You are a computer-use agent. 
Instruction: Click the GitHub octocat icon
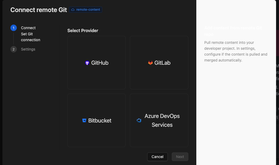(87, 63)
